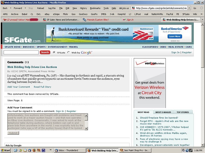Switch to SF Gate News and Information tab

[x=61, y=20]
